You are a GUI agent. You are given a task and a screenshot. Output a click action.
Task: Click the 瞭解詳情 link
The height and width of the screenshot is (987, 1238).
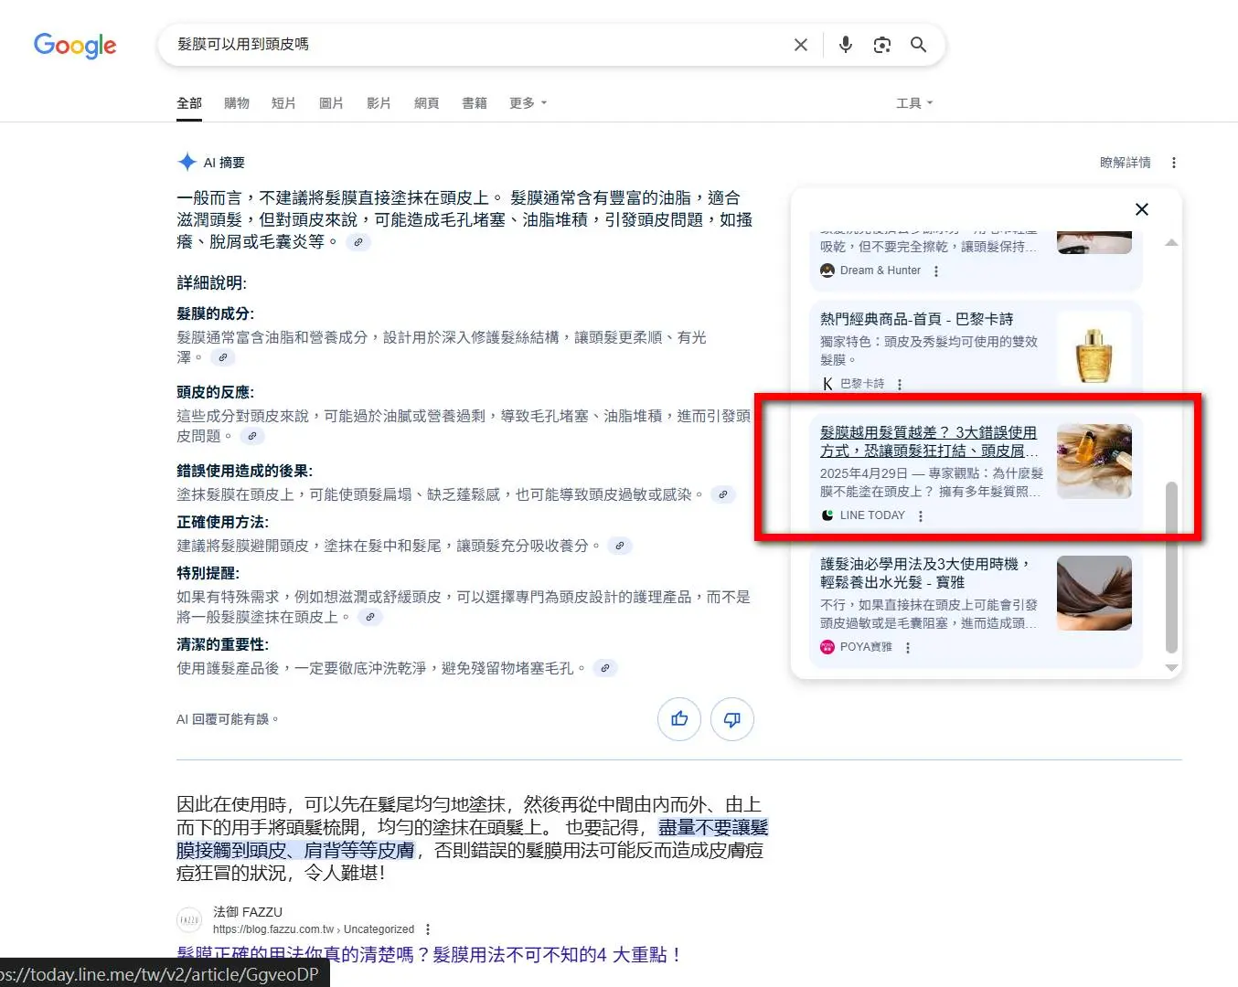click(1125, 163)
